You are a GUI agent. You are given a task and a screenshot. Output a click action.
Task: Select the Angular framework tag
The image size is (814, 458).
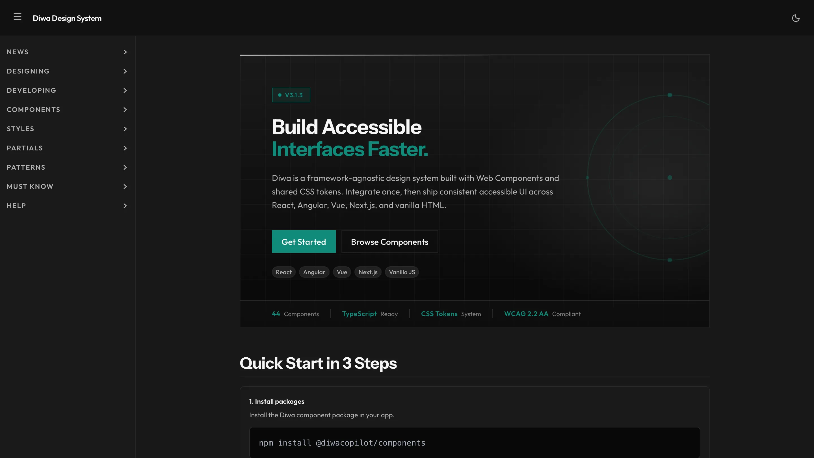(x=314, y=272)
